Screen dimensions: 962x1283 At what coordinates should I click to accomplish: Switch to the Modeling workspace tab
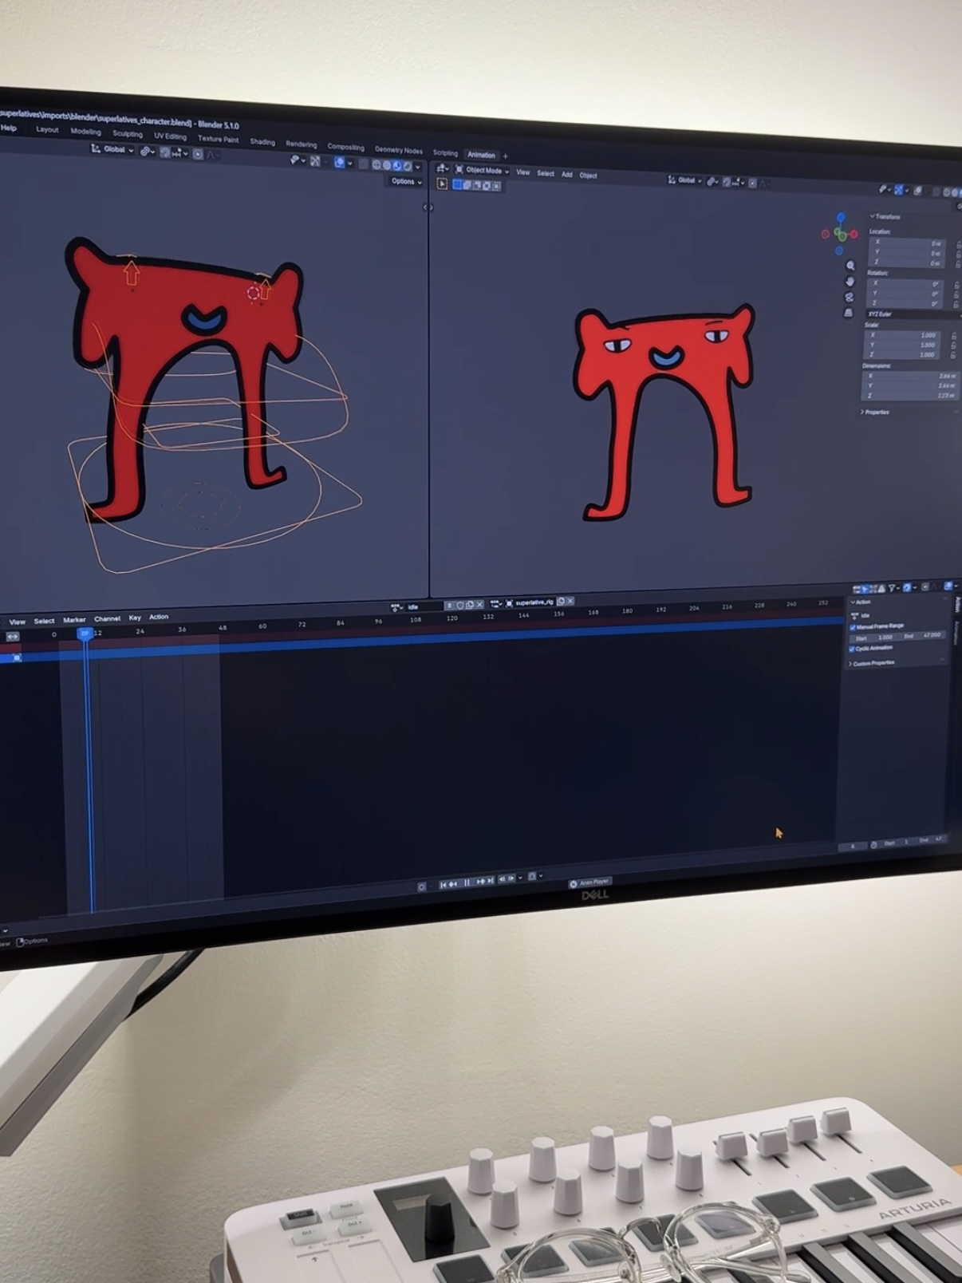pyautogui.click(x=85, y=132)
